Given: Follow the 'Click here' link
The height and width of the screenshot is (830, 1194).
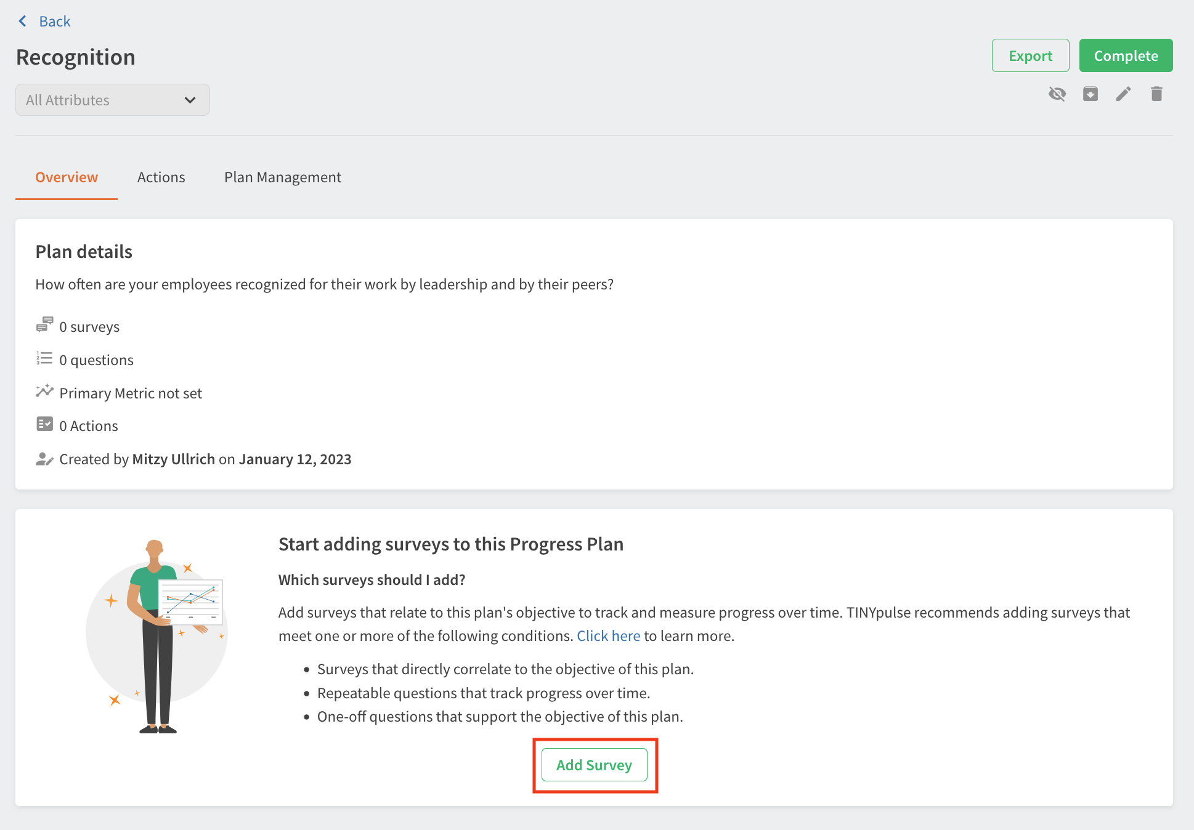Looking at the screenshot, I should click(608, 636).
